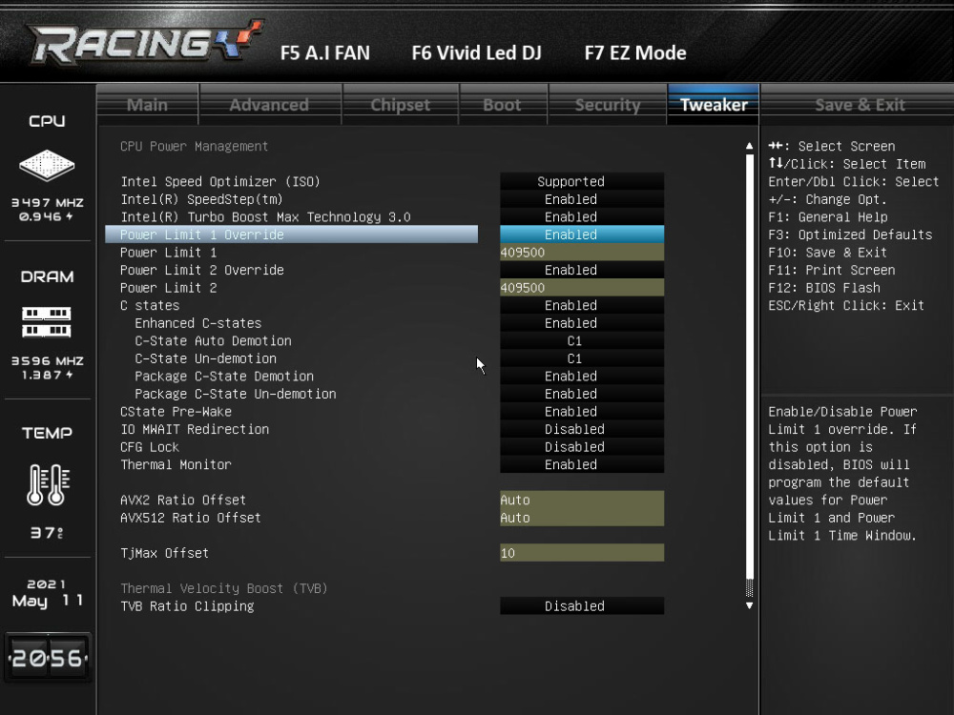The image size is (954, 715).
Task: Edit the TjMax Offset value field
Action: (x=582, y=553)
